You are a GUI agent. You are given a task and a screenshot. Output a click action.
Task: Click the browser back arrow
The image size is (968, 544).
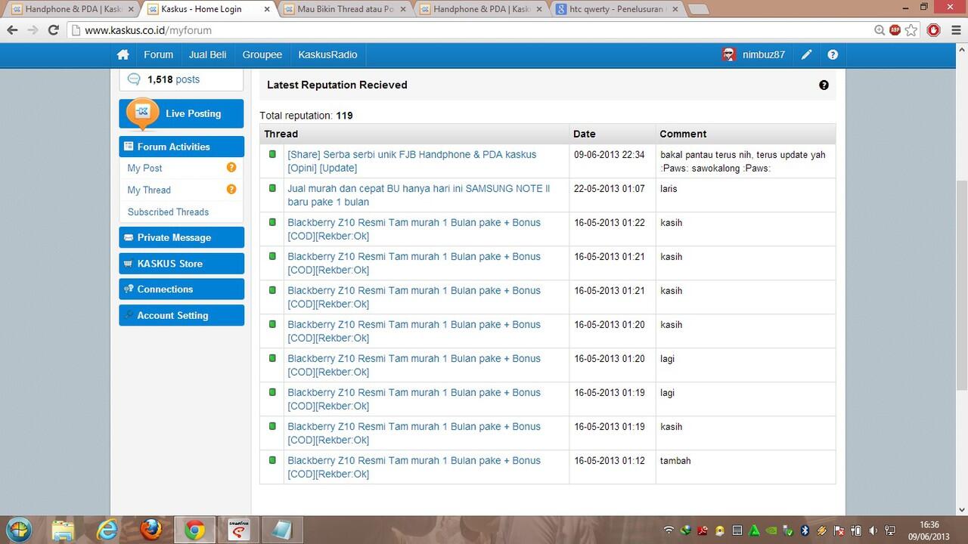(x=12, y=30)
